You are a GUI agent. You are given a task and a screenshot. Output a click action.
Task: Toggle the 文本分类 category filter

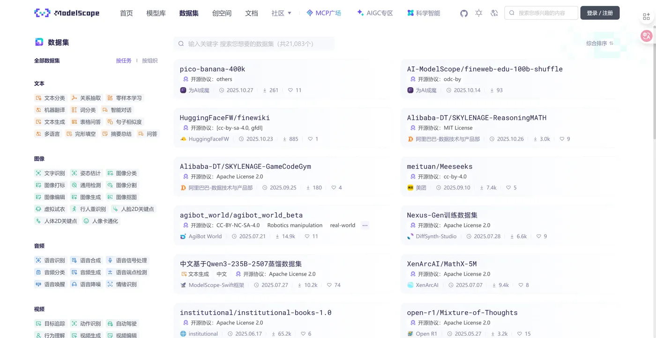pyautogui.click(x=52, y=98)
